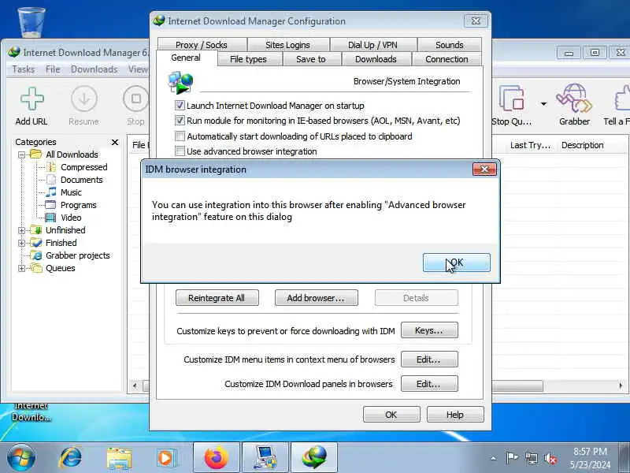Screen dimensions: 630x473
Task: Switch to the Connection tab
Action: pos(447,59)
